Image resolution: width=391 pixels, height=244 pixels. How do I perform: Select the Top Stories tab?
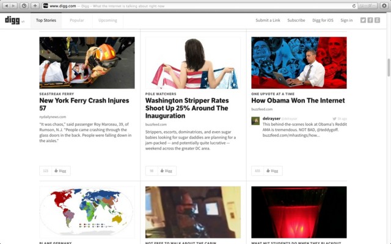(x=46, y=20)
